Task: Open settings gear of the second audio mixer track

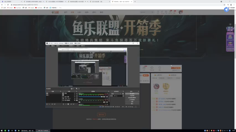Action: click(x=107, y=102)
